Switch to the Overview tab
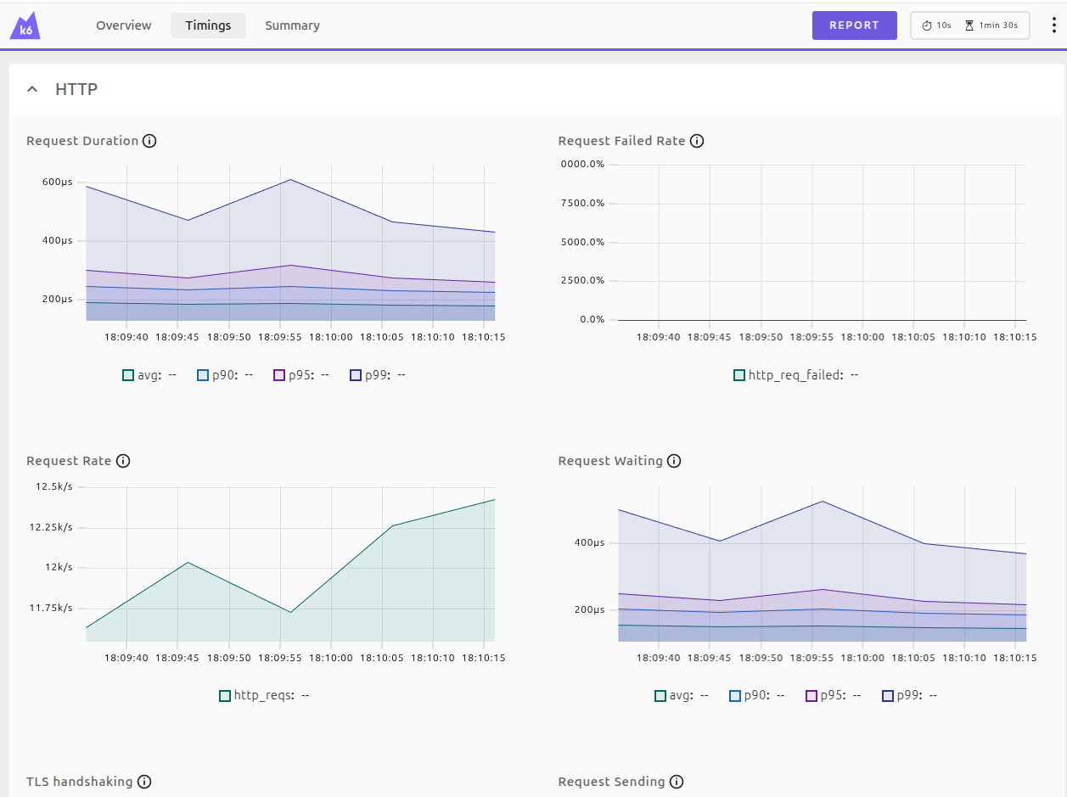Screen dimensions: 1067x797 point(124,25)
